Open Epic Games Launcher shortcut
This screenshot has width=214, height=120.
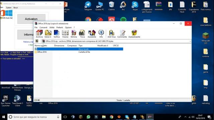pos(6,101)
